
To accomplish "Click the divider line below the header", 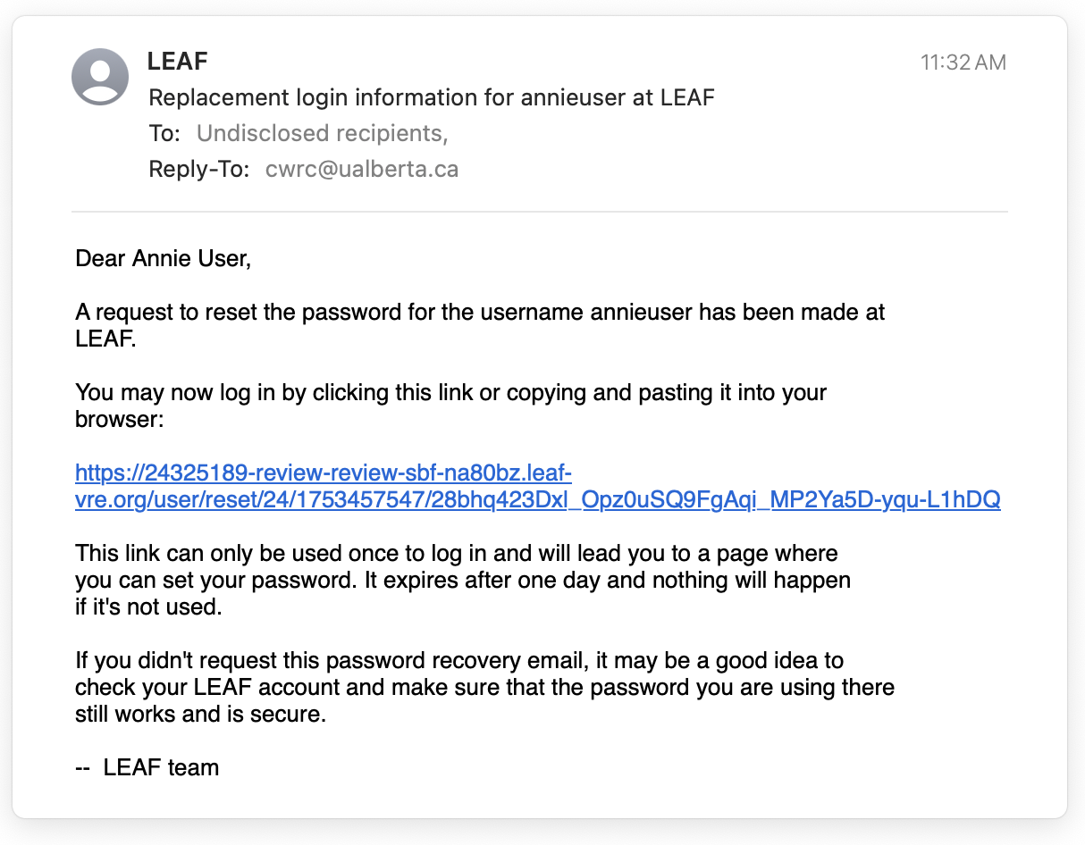I will pos(539,212).
